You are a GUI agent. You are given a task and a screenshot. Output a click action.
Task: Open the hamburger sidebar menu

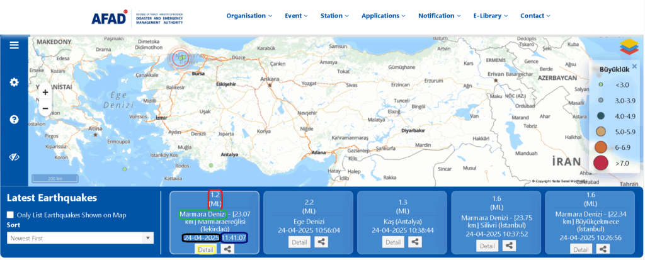[x=14, y=45]
